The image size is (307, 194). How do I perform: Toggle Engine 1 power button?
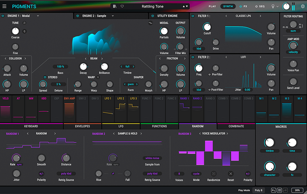coord(3,16)
